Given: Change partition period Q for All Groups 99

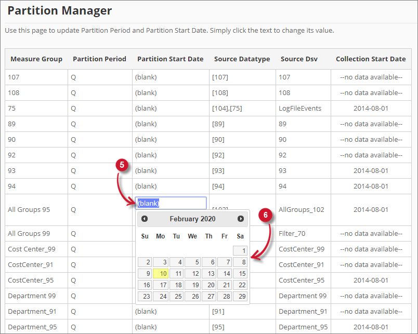Looking at the screenshot, I should tap(73, 234).
